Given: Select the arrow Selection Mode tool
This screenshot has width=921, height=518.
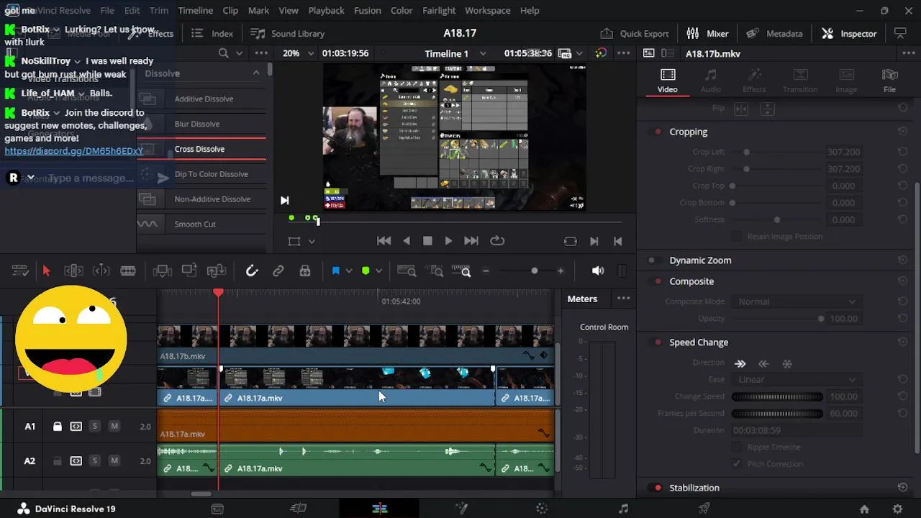Looking at the screenshot, I should (46, 271).
